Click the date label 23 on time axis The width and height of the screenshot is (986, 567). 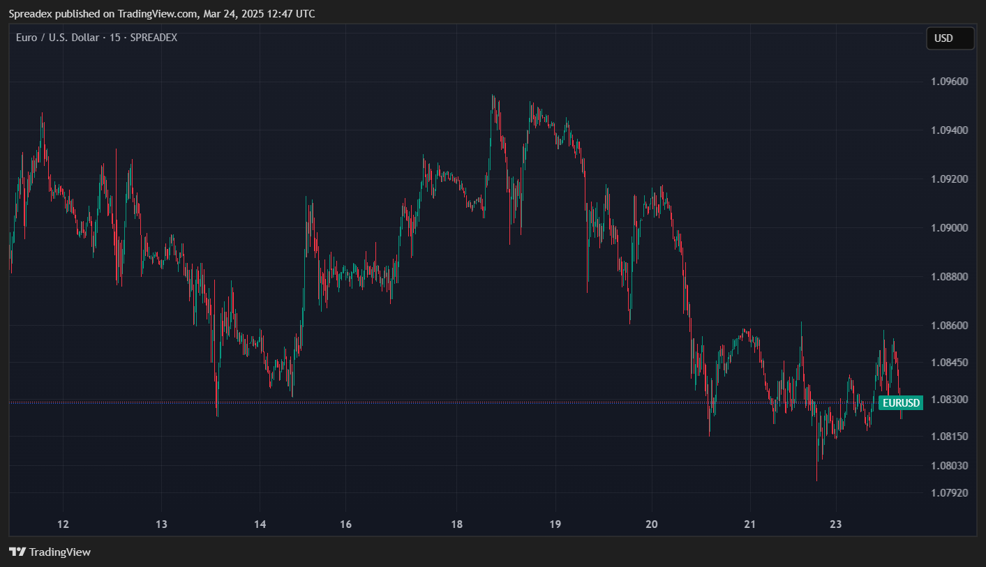(x=837, y=524)
